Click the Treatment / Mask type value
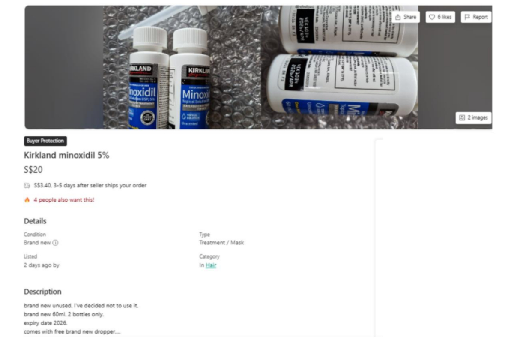Viewport: 514px width, 343px height. point(221,243)
